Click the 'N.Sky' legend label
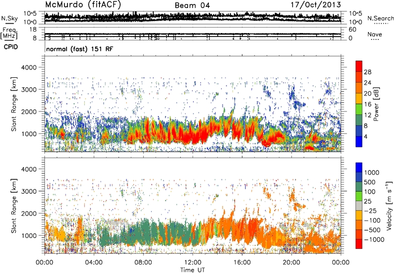The height and width of the screenshot is (273, 394). tap(9, 18)
